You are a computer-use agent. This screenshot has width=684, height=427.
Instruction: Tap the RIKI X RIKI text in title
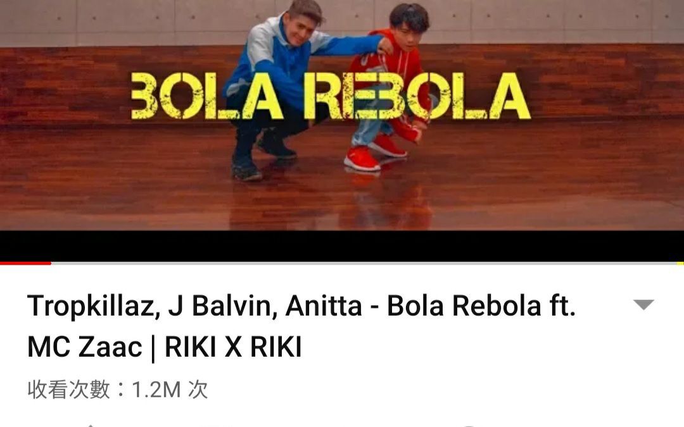click(x=233, y=347)
